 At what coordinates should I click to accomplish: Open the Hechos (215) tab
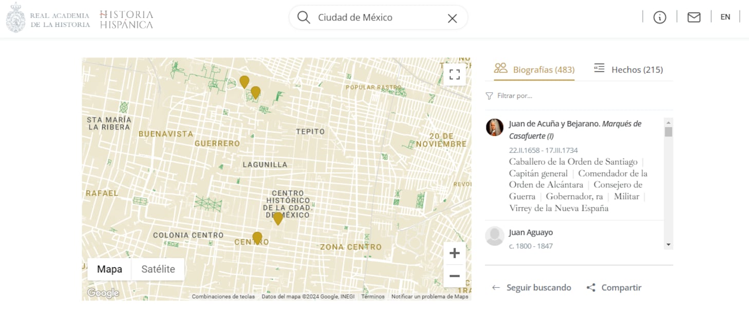coord(628,69)
